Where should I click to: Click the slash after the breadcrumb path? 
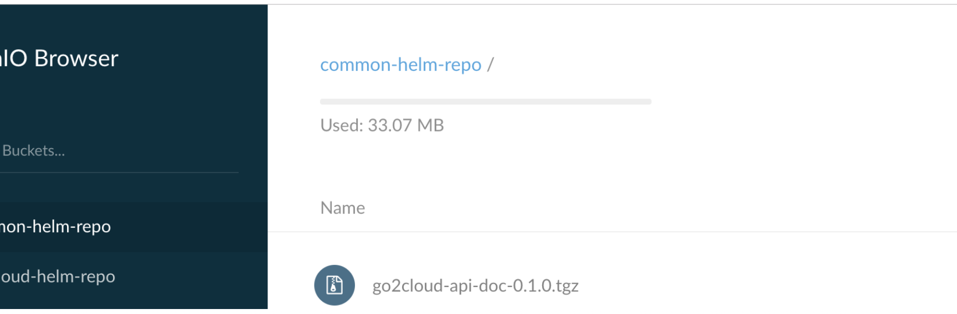(x=490, y=65)
